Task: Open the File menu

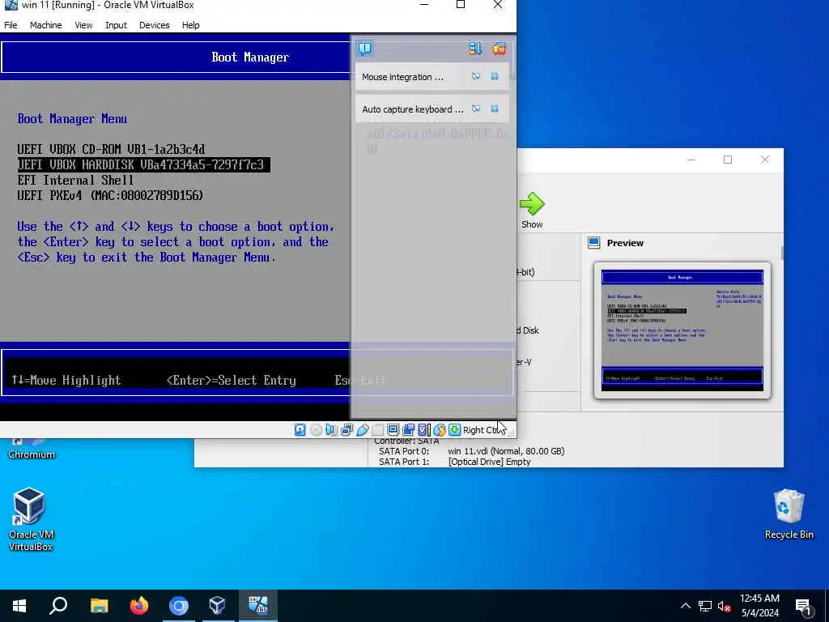Action: (x=11, y=25)
